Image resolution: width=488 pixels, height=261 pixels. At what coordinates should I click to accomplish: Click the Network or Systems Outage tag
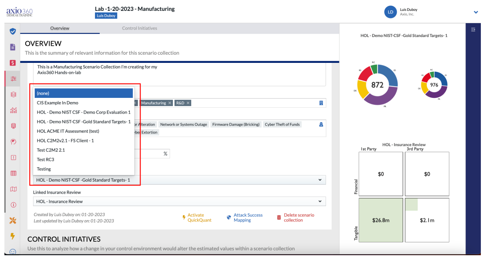(183, 124)
